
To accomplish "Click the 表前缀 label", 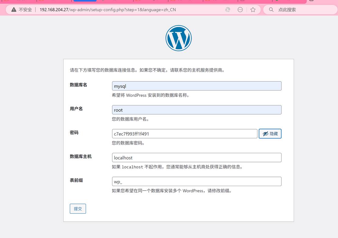I will [76, 180].
